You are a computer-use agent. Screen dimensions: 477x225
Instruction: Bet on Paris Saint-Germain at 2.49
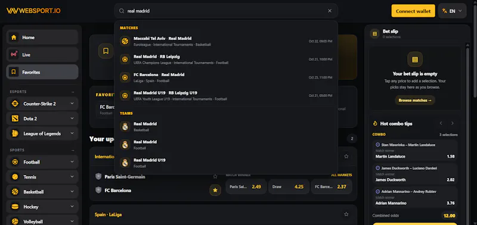click(246, 187)
